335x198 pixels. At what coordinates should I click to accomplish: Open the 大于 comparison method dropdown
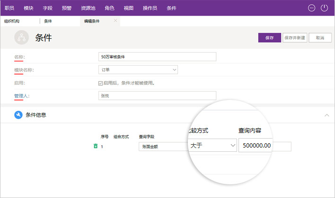pyautogui.click(x=213, y=146)
